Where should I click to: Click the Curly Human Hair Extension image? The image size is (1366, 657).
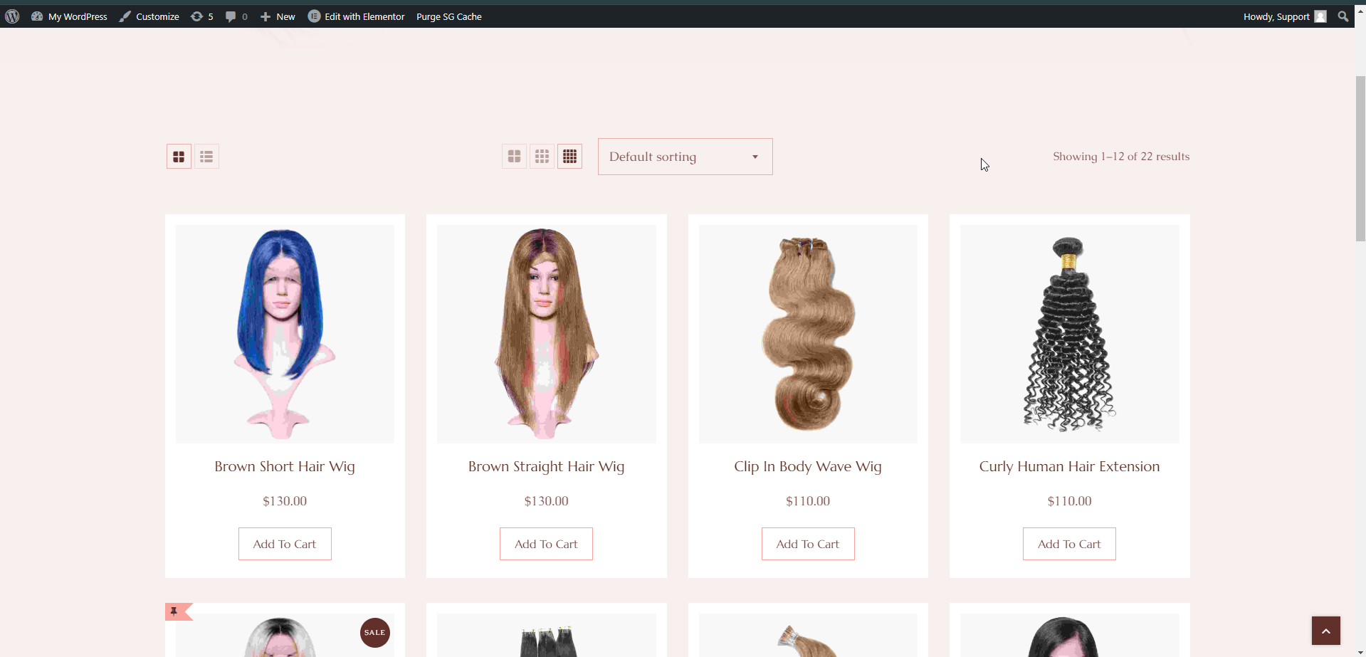[1069, 334]
